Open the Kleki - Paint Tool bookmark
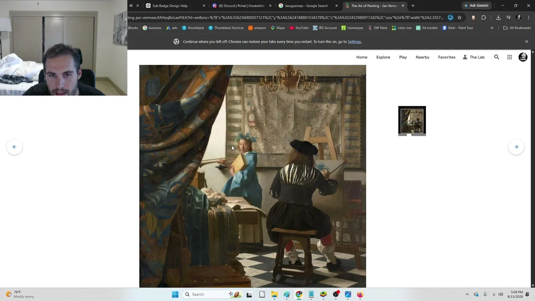The image size is (535, 301). 457,28
